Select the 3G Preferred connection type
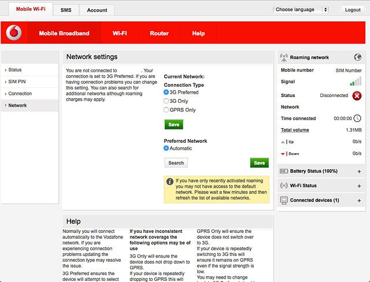 coord(166,92)
